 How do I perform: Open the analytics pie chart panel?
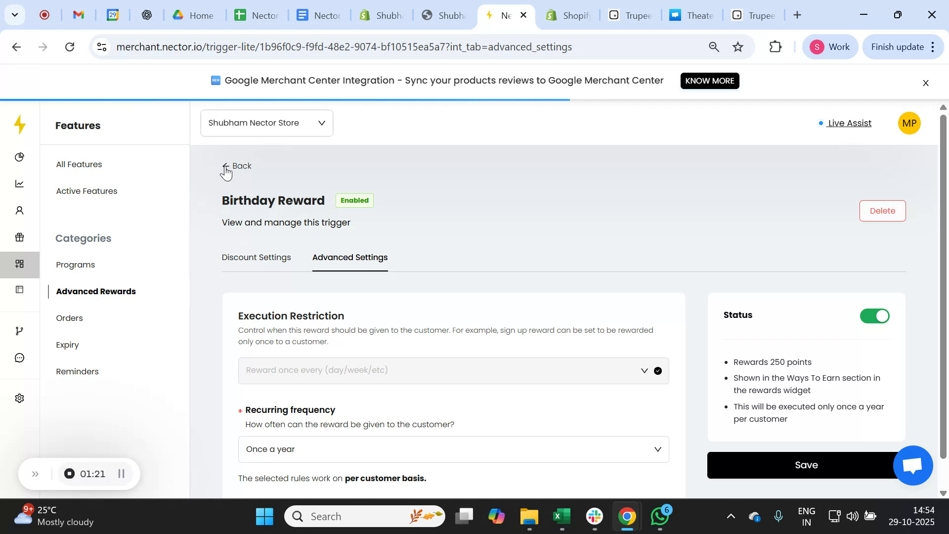[x=19, y=157]
